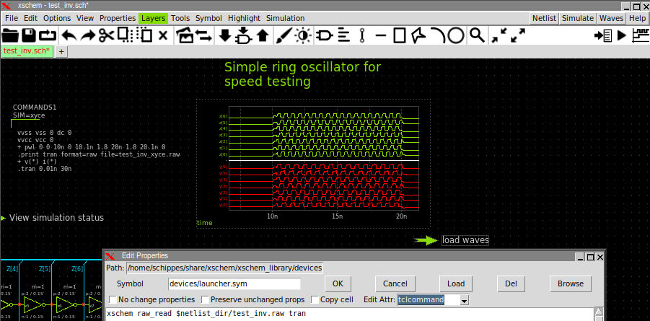
Task: Click the plus button to add tab
Action: [x=61, y=51]
